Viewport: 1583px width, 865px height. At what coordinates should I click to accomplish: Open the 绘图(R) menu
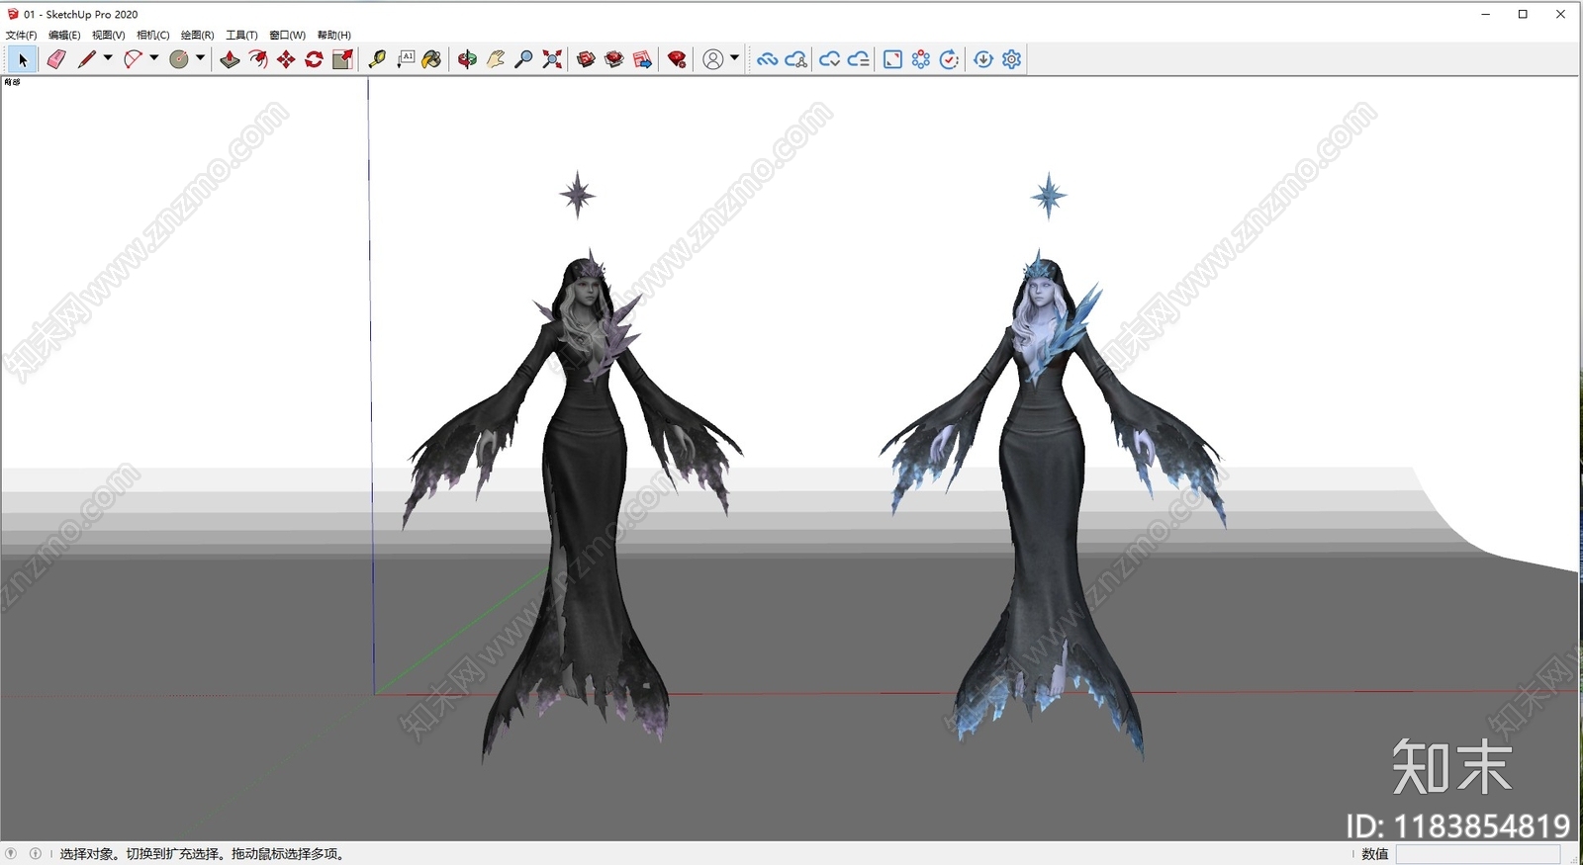(197, 36)
